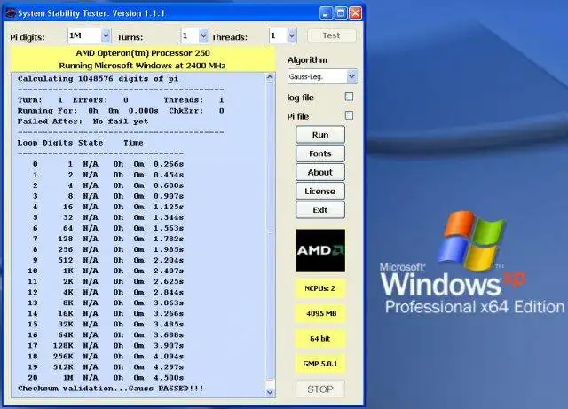Open the Fonts dialog button
568x409 pixels.
tap(320, 153)
